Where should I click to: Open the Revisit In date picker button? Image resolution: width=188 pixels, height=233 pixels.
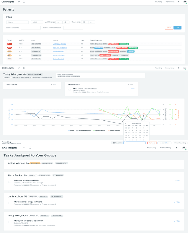(117, 143)
